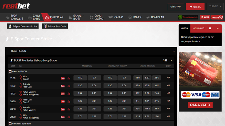Click Canlı live icon for Astralis vs Faze Clan
Screen dimensions: 225x126
[63, 86]
